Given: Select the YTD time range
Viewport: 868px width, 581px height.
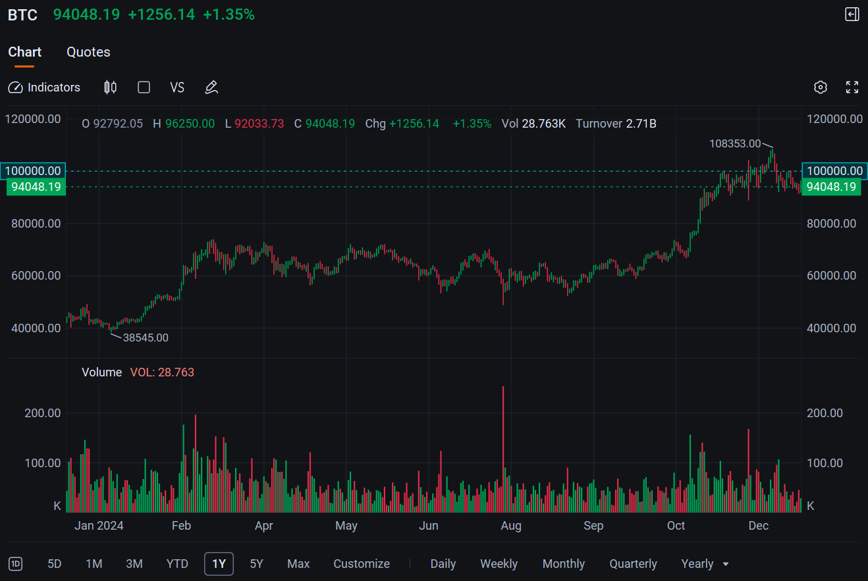Looking at the screenshot, I should 177,564.
